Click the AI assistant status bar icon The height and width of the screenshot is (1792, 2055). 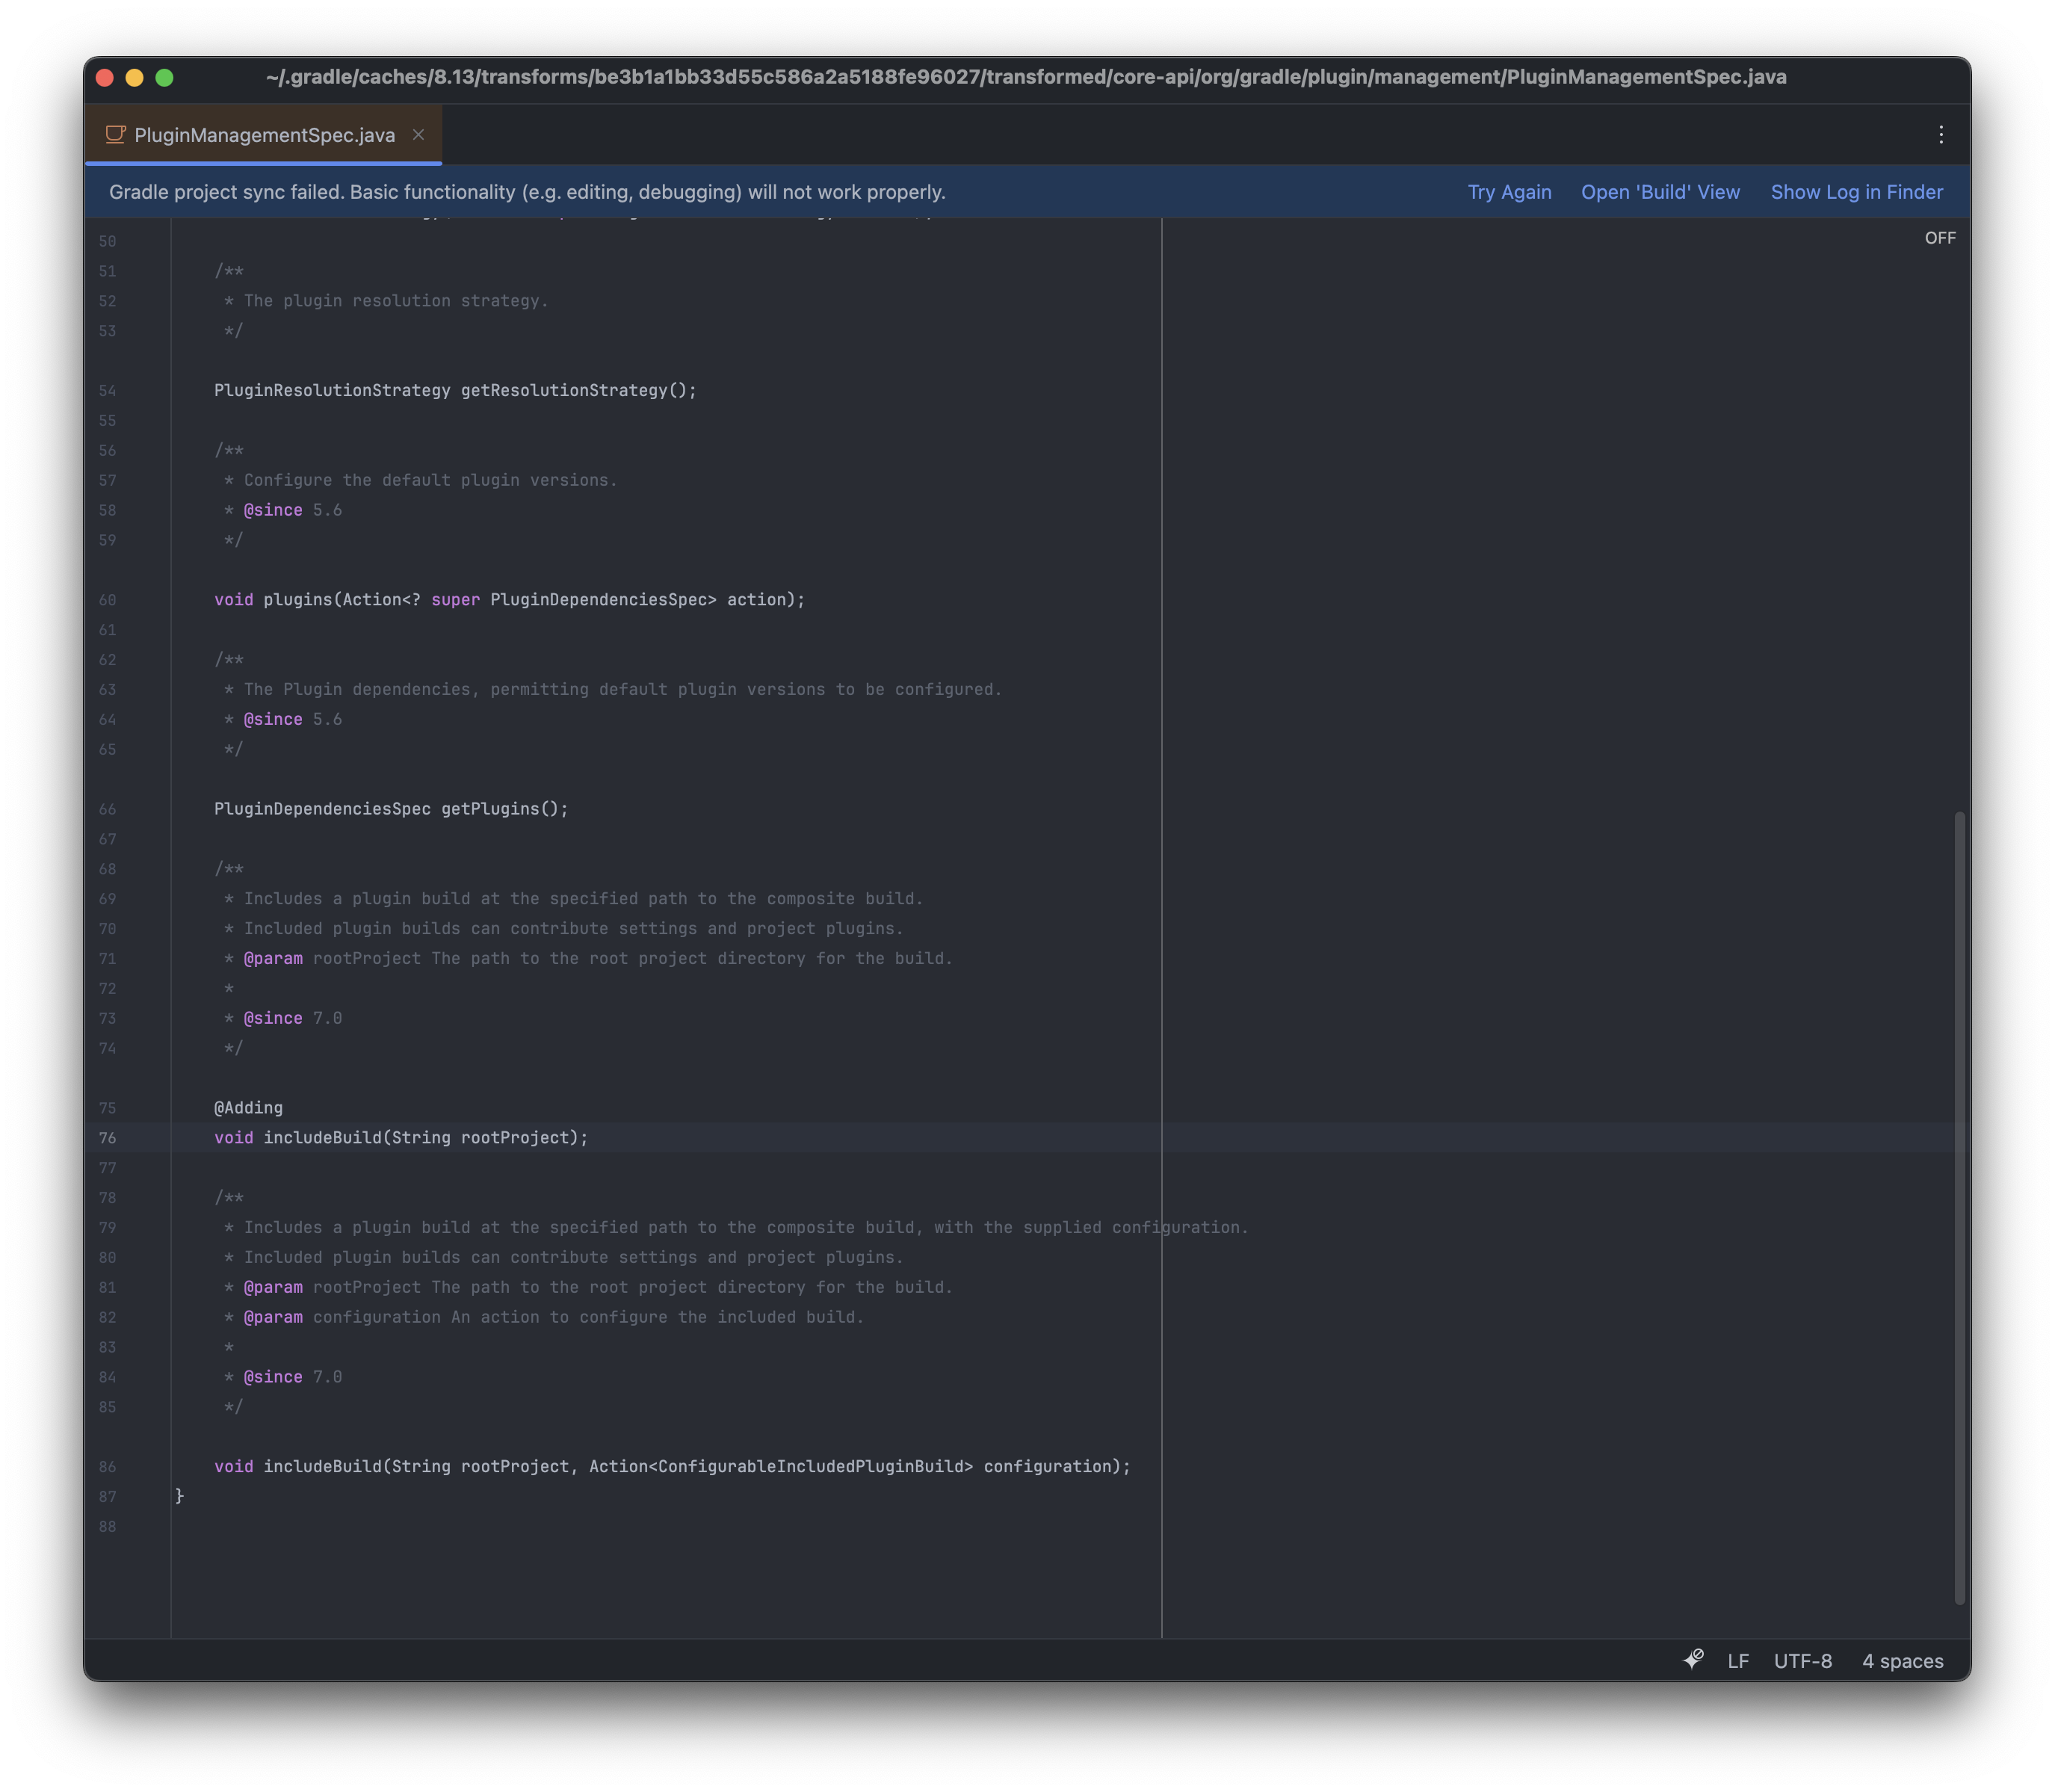tap(1693, 1661)
